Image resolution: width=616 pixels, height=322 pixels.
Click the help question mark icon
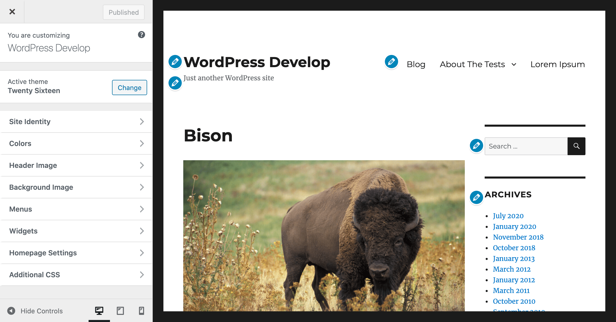(x=142, y=35)
